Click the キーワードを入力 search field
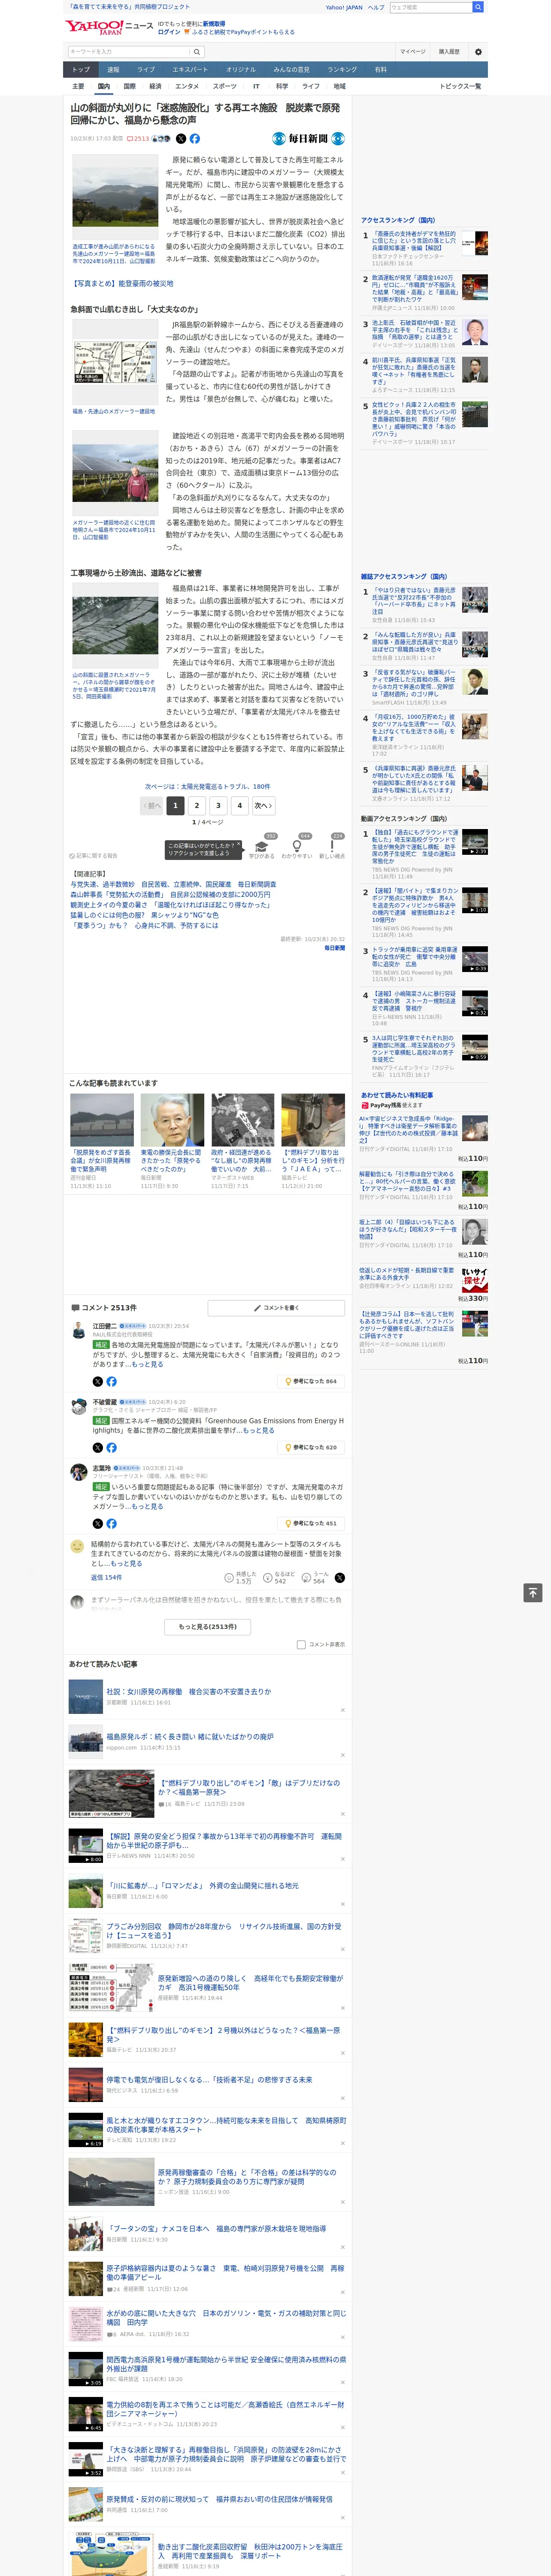Screen dimensions: 551x2576 [x=128, y=51]
